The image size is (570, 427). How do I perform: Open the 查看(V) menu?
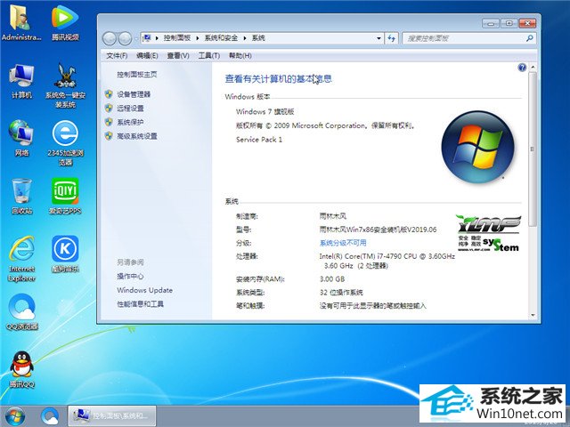(178, 55)
